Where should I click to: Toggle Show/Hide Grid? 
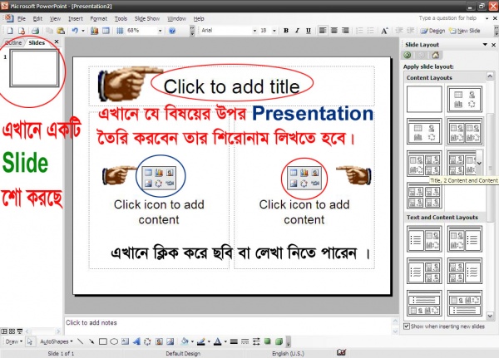click(x=120, y=31)
